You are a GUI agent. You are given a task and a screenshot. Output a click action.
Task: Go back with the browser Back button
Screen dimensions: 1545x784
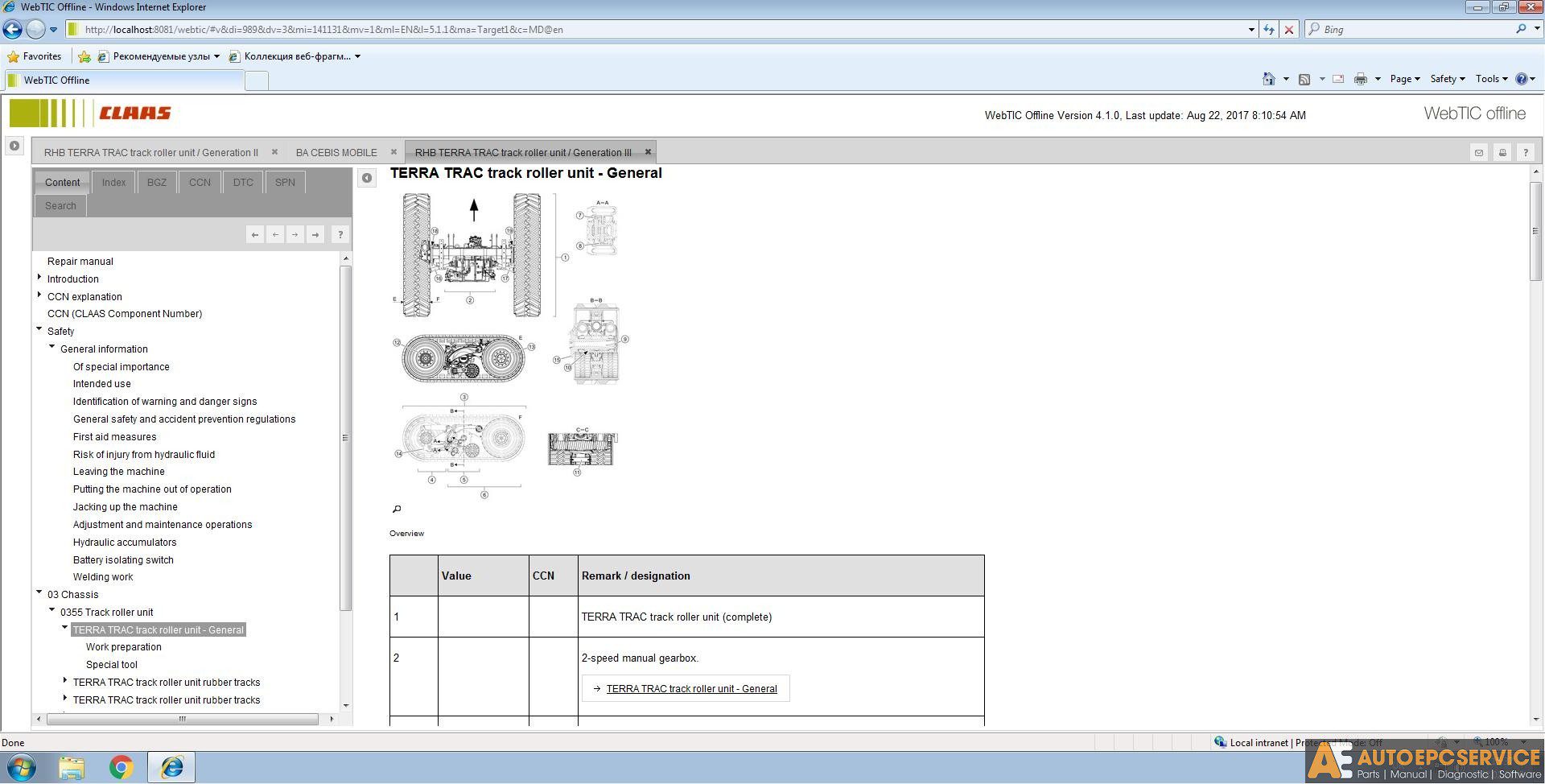pos(12,30)
